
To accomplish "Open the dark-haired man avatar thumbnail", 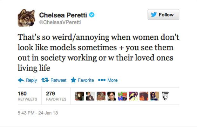I will click(112, 96).
